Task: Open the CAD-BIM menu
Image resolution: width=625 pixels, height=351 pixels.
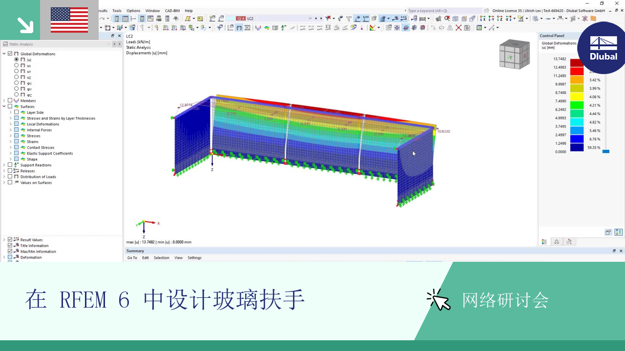Action: pyautogui.click(x=172, y=10)
